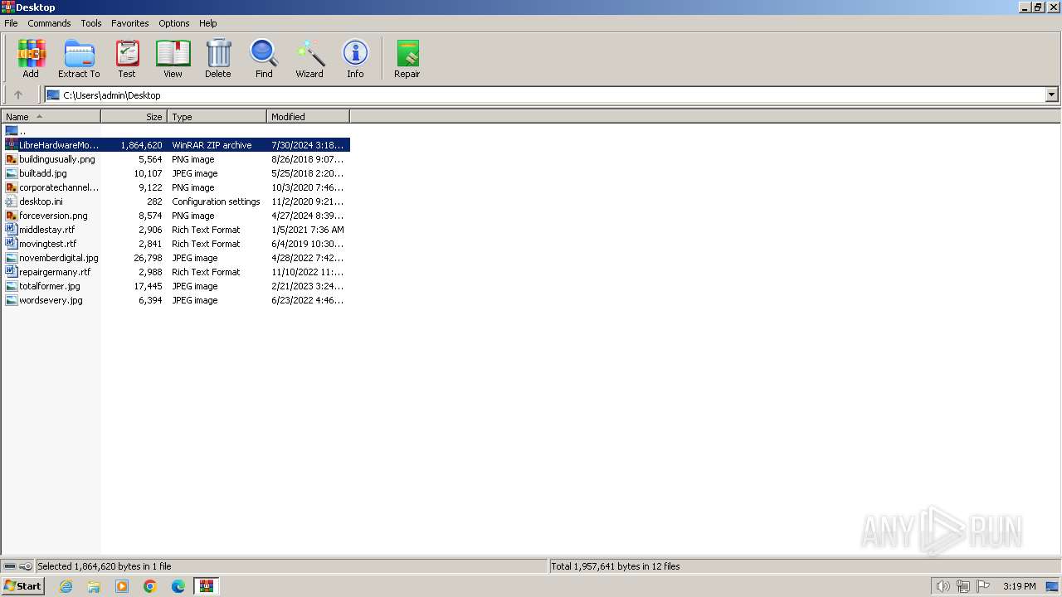Open Windows Media Player taskbar icon
The width and height of the screenshot is (1062, 597).
pos(122,586)
